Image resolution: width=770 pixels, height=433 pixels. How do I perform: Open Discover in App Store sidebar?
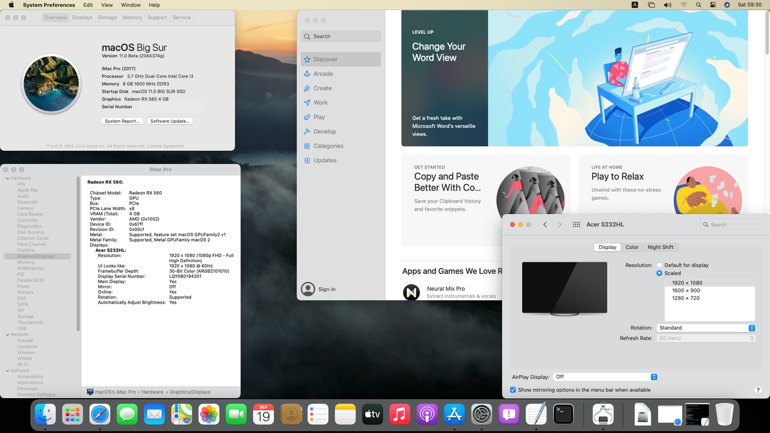[x=340, y=59]
